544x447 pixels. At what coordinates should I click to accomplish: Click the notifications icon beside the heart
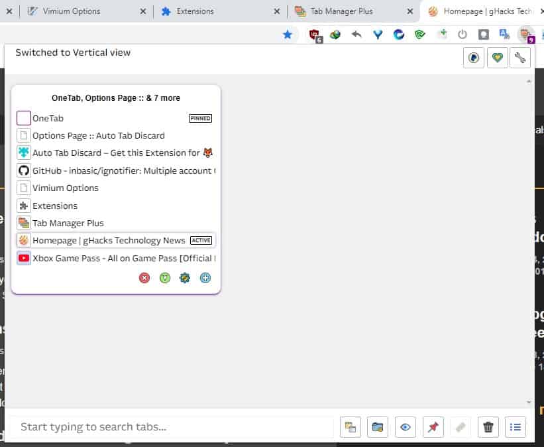pos(473,58)
